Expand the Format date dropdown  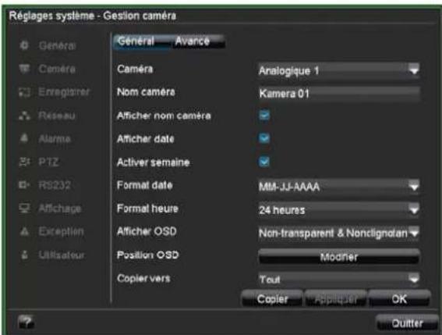click(339, 186)
